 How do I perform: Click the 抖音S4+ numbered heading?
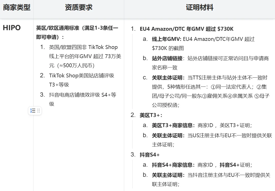coord(150,155)
